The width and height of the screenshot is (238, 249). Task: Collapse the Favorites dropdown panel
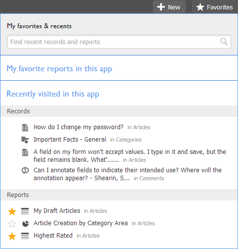215,7
